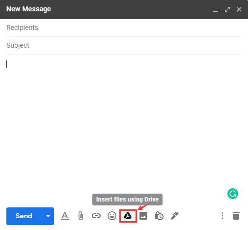248x230 pixels.
Task: Close the New Message compose window
Action: [239, 9]
